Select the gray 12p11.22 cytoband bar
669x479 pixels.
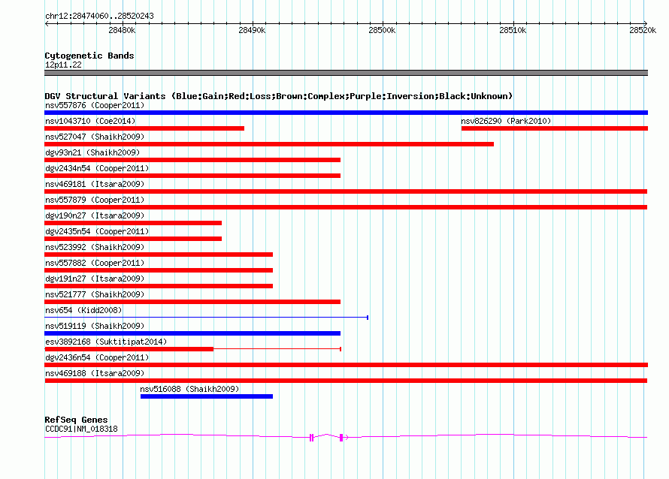click(346, 73)
